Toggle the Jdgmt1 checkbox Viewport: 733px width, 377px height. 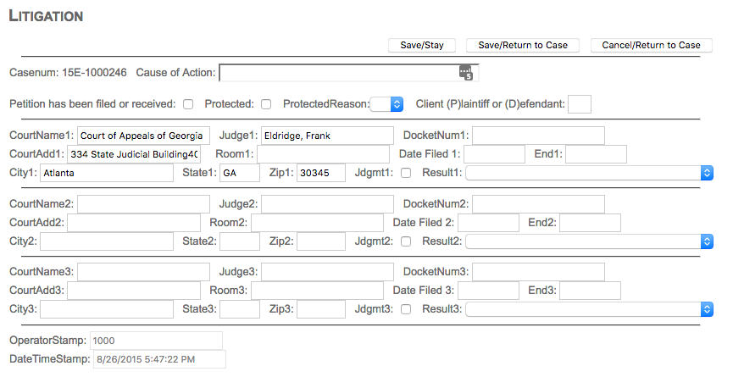(405, 173)
